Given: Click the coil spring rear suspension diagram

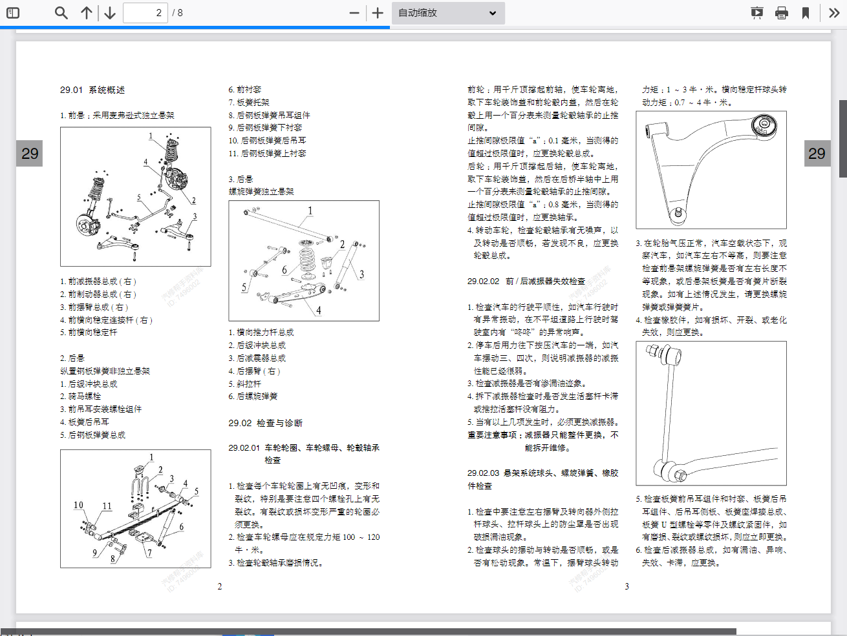Looking at the screenshot, I should (x=304, y=261).
